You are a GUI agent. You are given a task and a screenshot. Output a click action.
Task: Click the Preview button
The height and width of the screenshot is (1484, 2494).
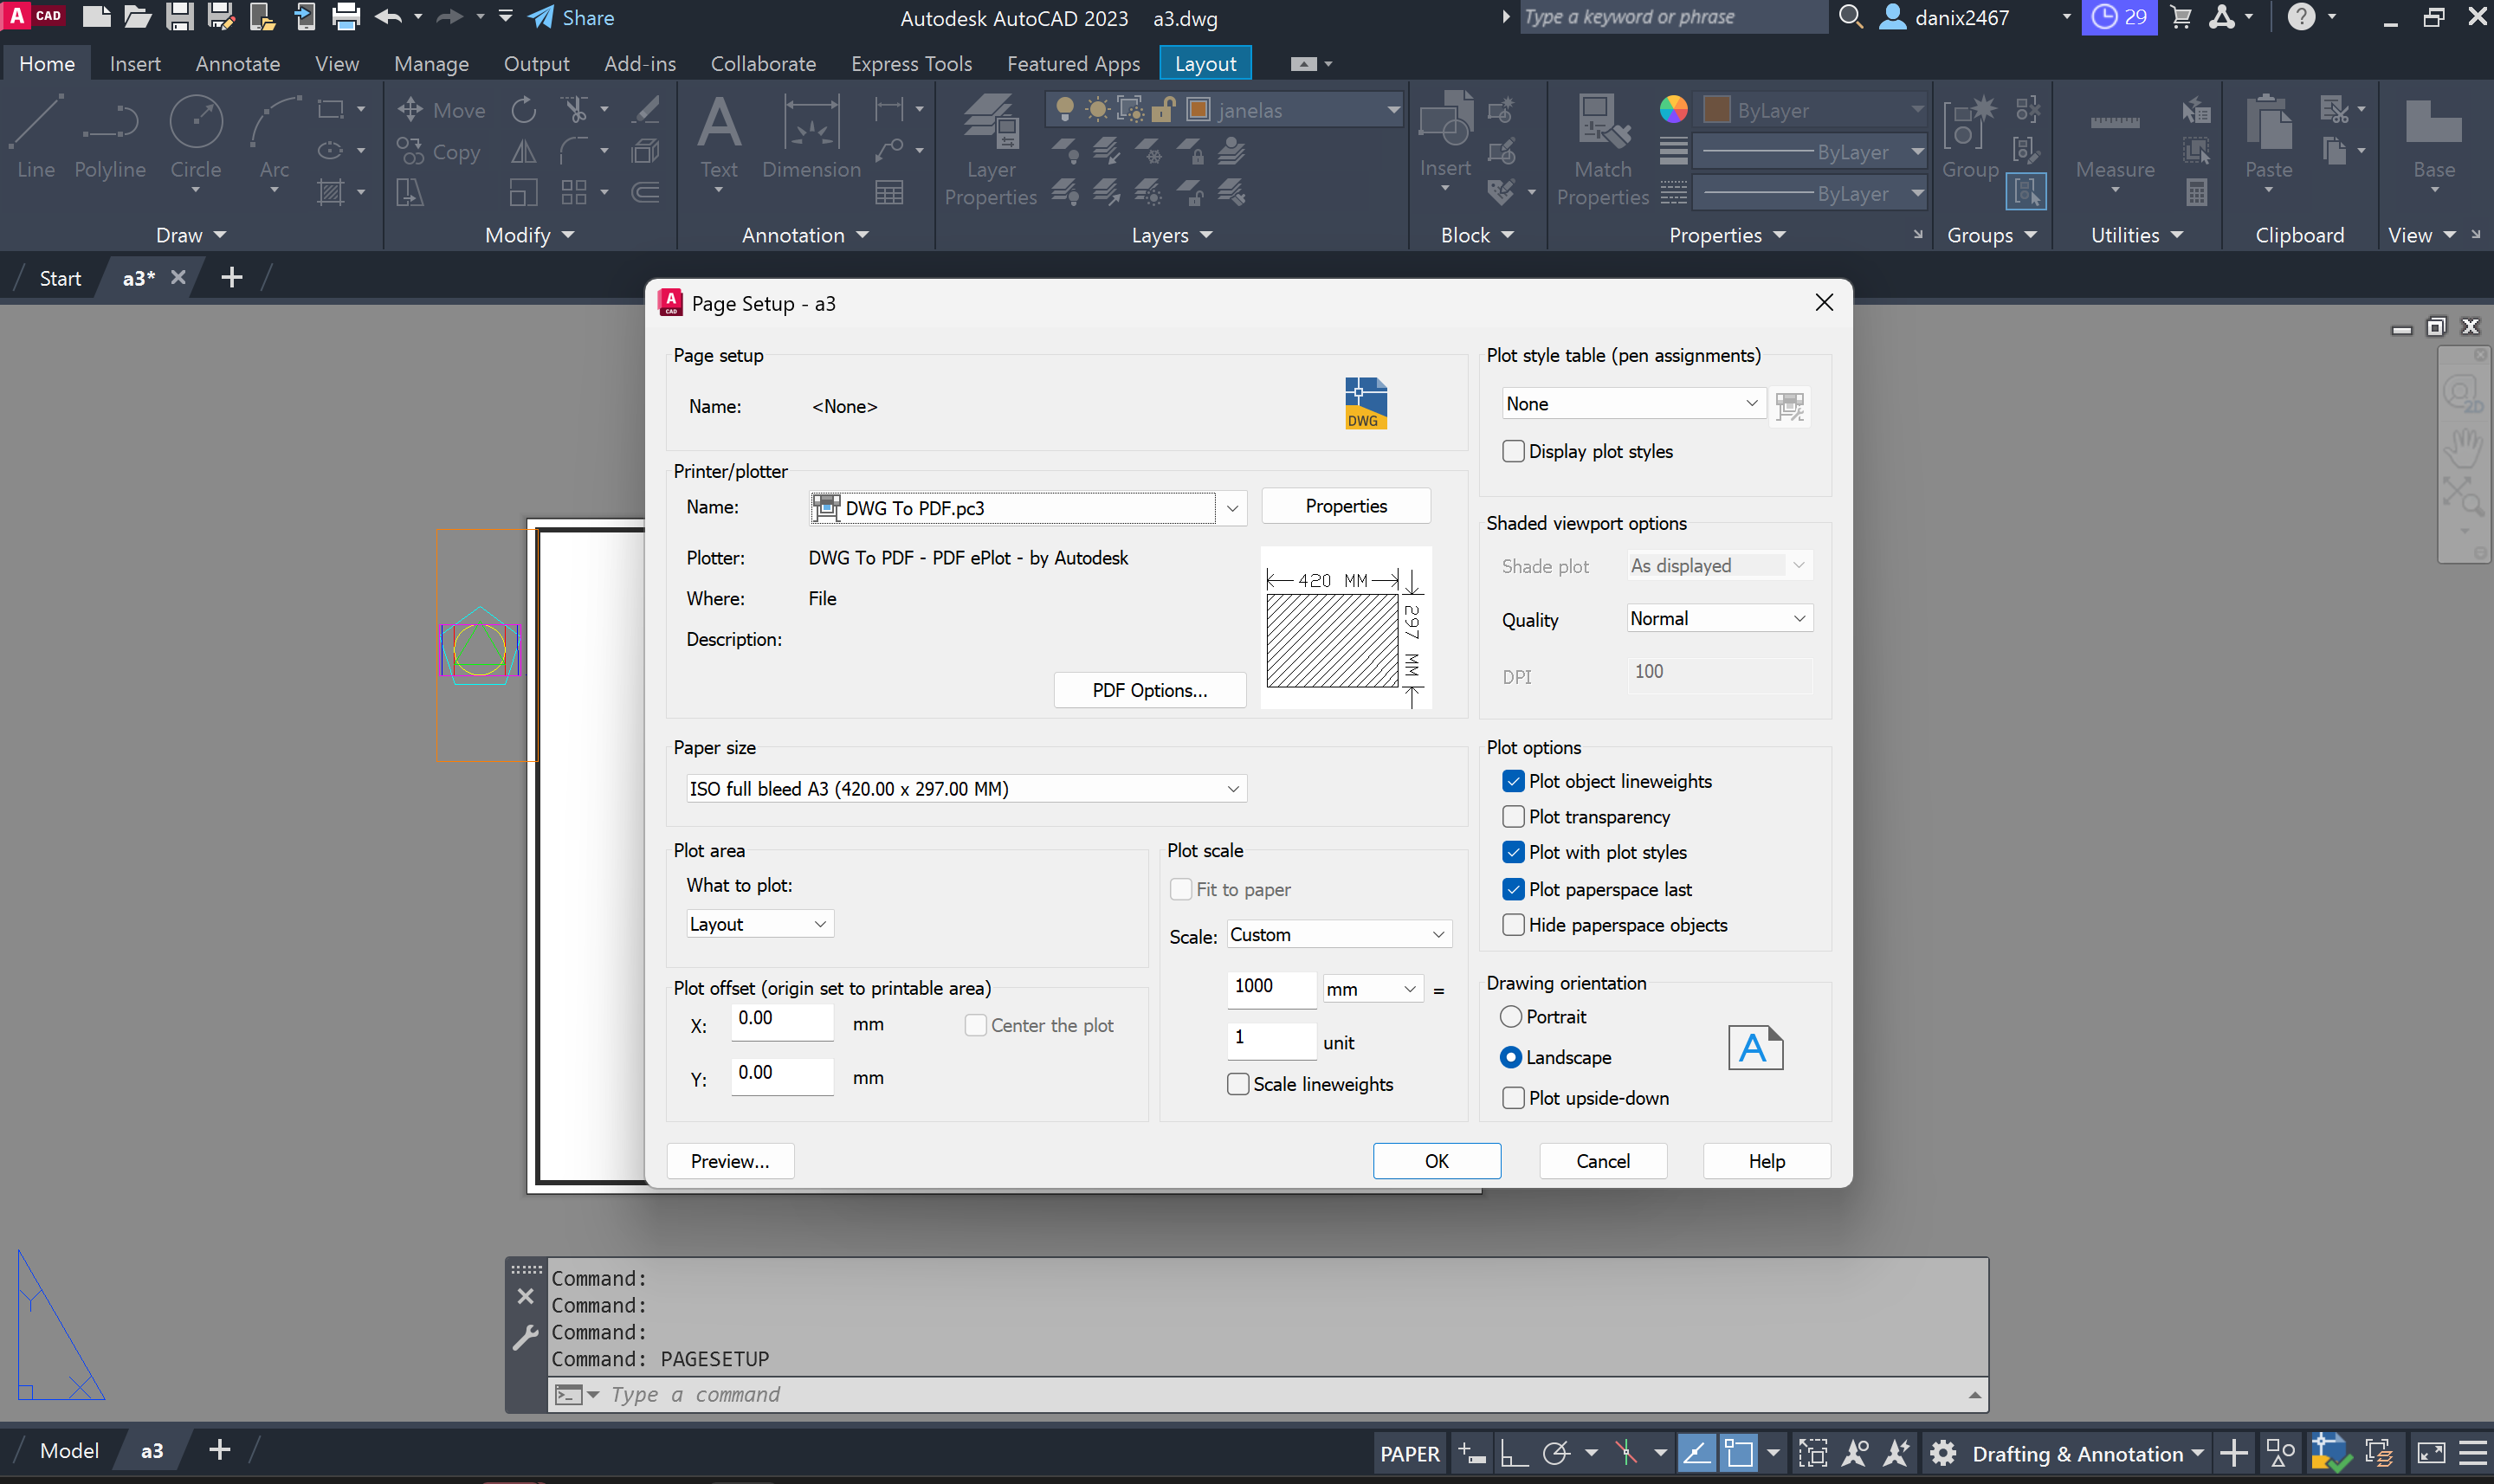[730, 1161]
